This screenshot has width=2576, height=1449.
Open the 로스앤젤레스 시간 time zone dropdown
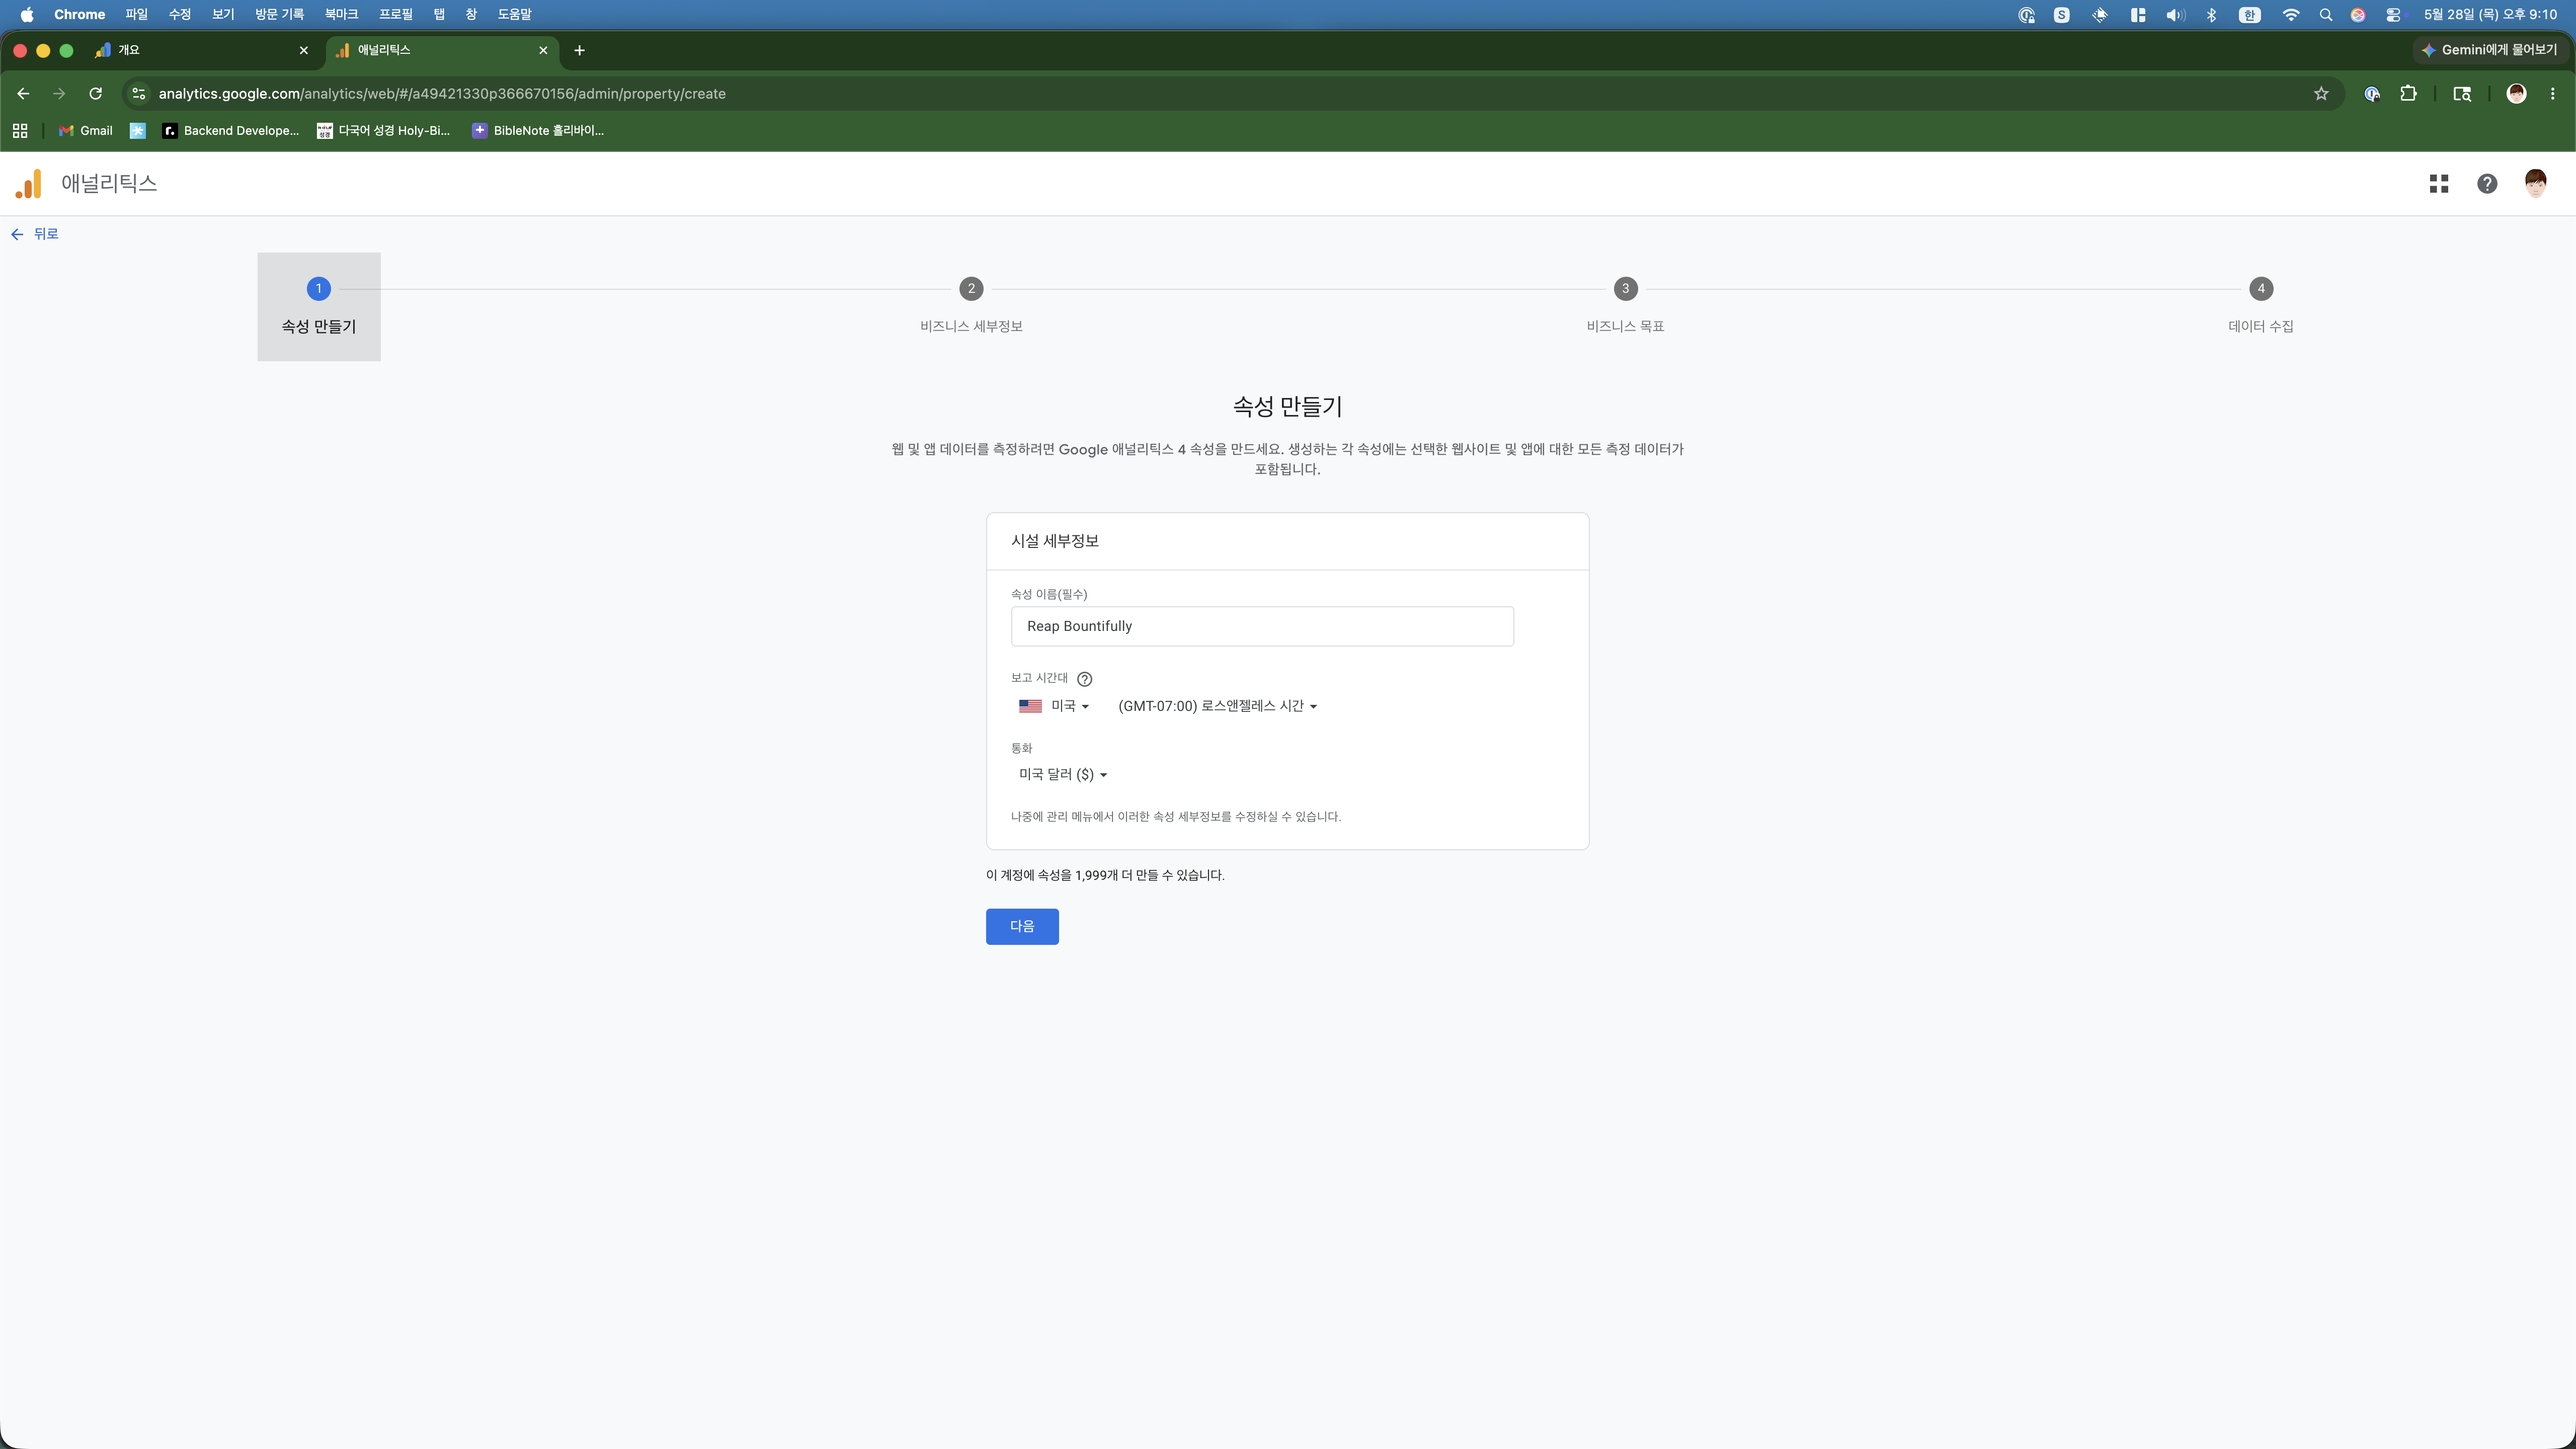(1217, 706)
